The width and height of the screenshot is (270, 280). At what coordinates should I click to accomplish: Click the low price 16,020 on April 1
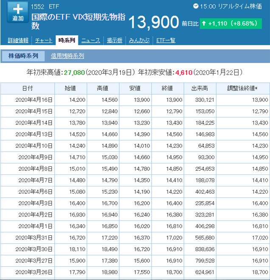[x=142, y=226]
